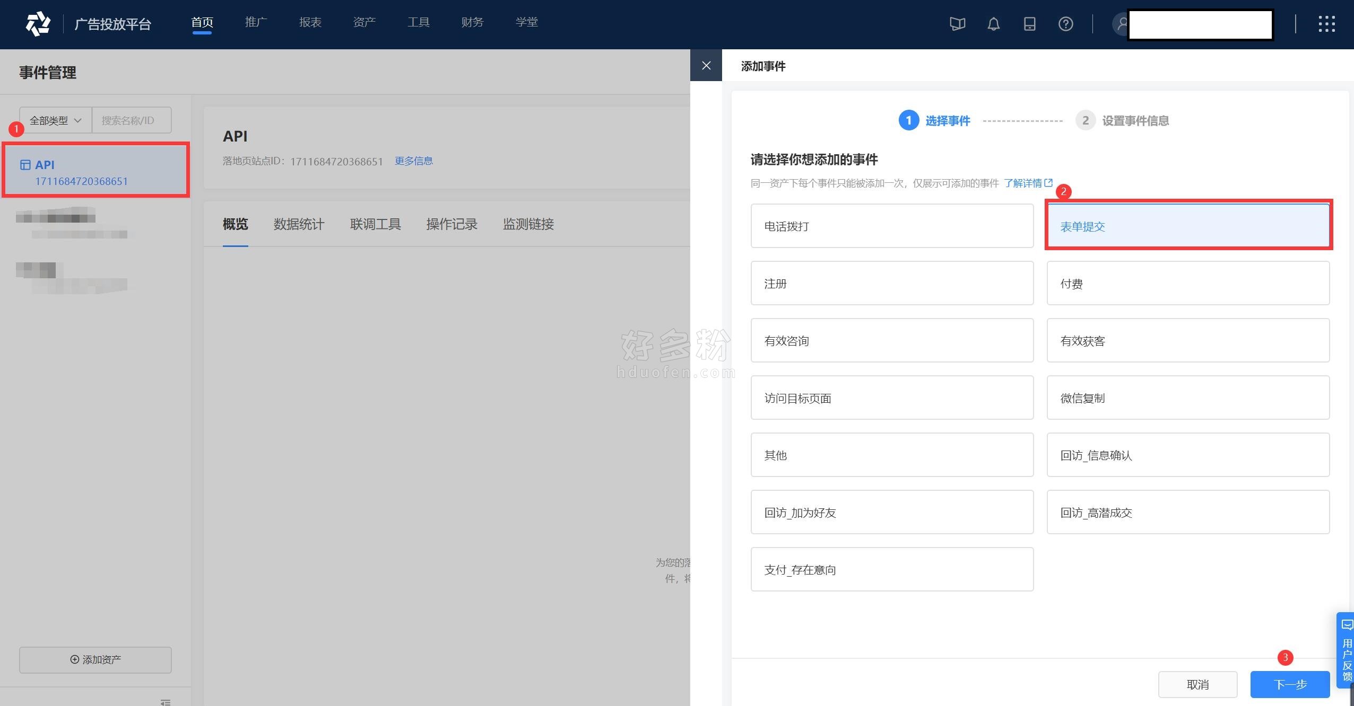Screen dimensions: 1354x706
Task: Select the 电话拨打 event option
Action: [892, 226]
